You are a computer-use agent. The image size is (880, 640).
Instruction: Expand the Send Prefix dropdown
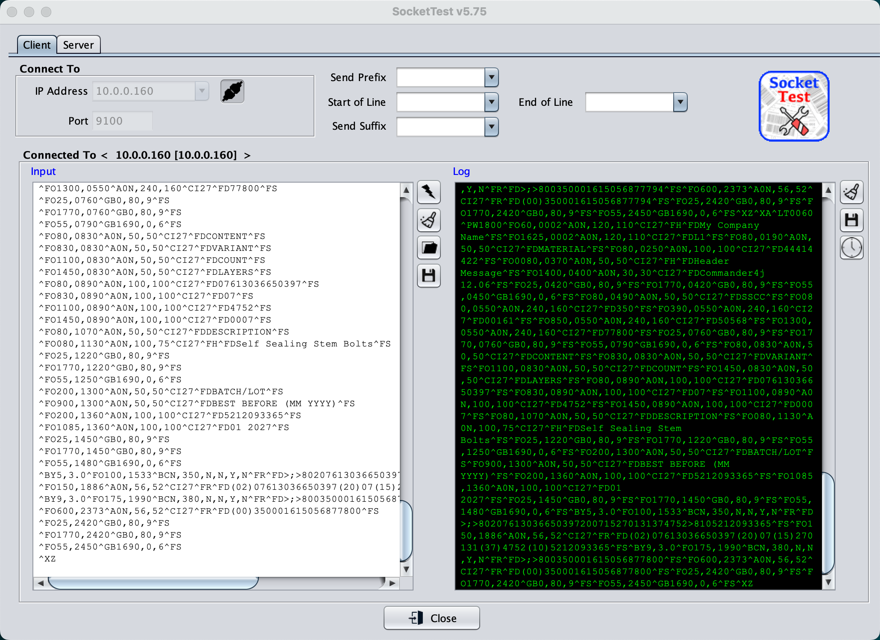491,78
